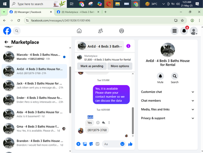Click the install app icon in address bar
This screenshot has width=203, height=153.
(176, 20)
